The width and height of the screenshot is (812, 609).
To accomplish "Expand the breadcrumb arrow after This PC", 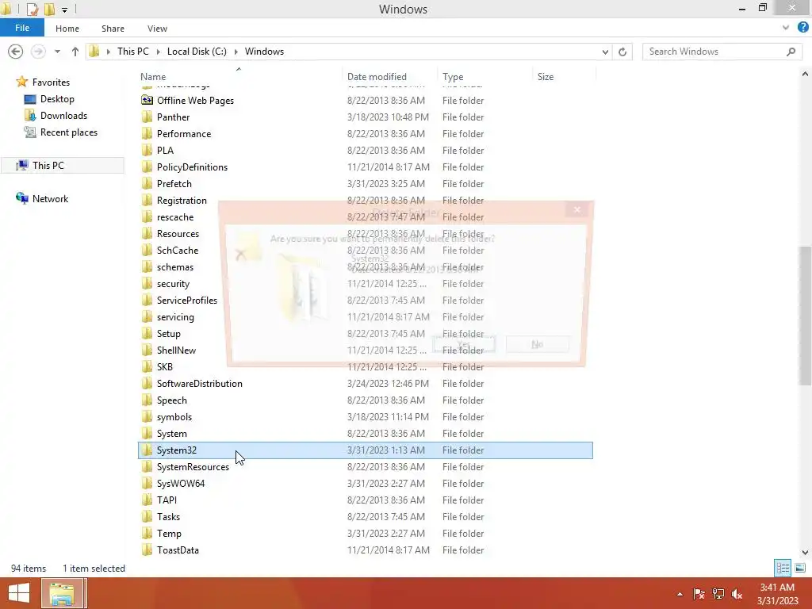I will coord(159,52).
